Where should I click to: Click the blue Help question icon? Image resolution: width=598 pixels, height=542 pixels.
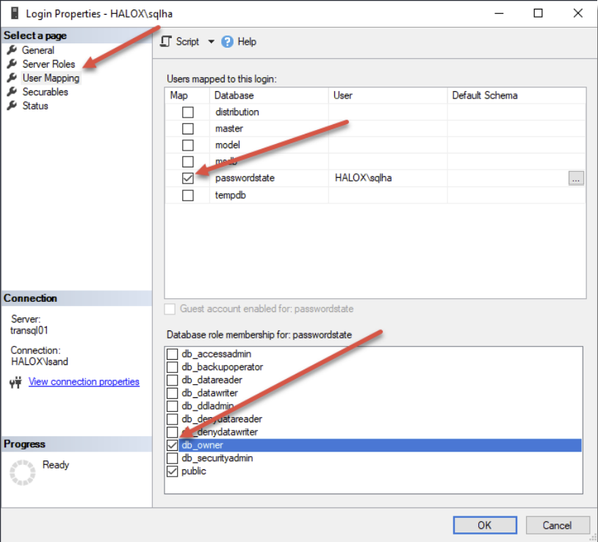(x=227, y=42)
